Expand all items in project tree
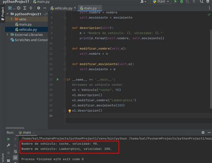Screen dimensions: 212x163 click(25, 8)
